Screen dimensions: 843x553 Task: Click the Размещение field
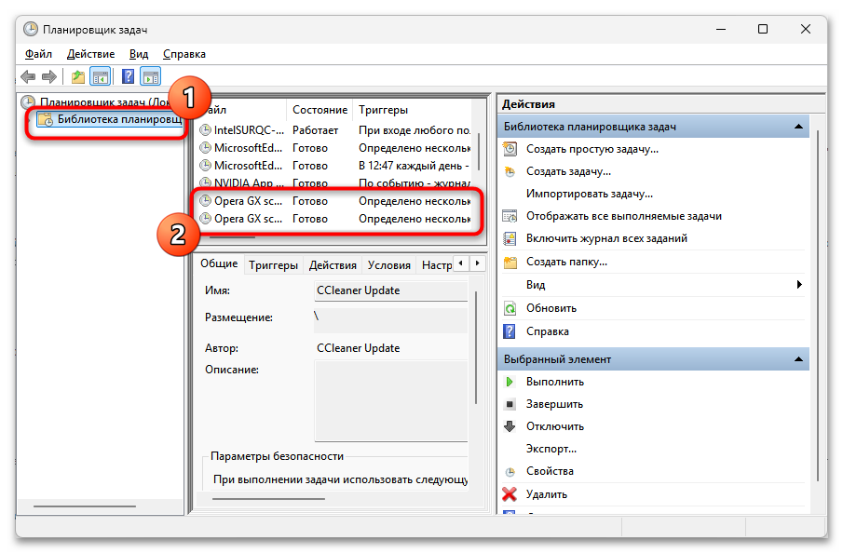391,320
